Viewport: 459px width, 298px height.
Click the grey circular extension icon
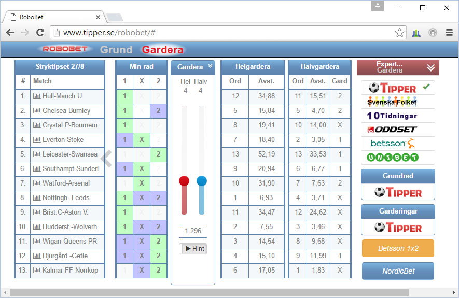coord(433,33)
